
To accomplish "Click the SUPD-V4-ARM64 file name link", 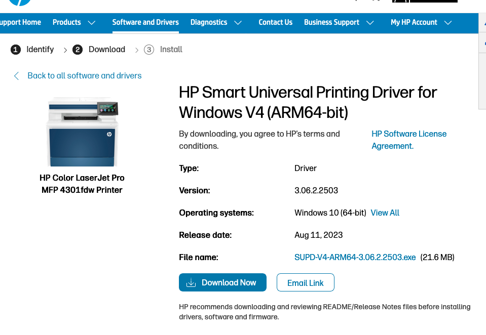I will pyautogui.click(x=355, y=257).
